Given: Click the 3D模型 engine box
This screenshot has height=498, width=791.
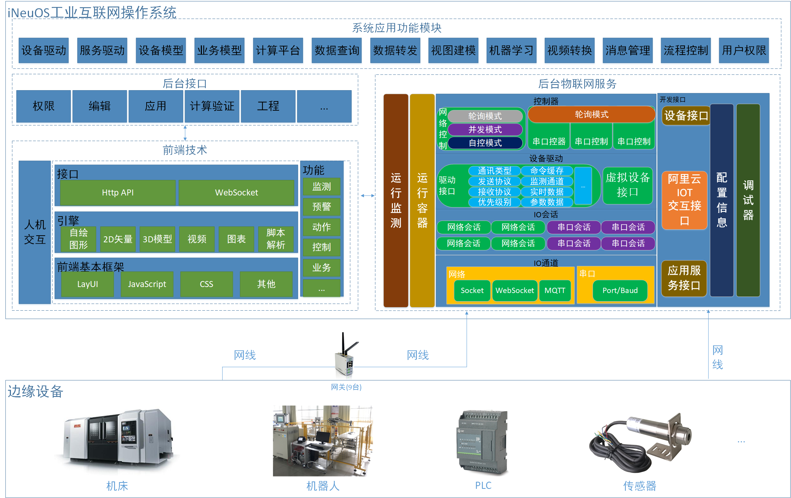Looking at the screenshot, I should [157, 239].
